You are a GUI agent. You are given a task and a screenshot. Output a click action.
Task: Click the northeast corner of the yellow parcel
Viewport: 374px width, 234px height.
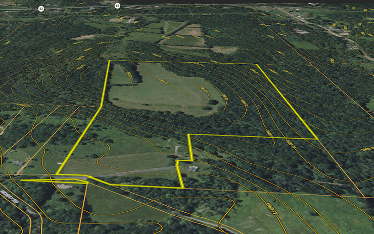pos(257,64)
